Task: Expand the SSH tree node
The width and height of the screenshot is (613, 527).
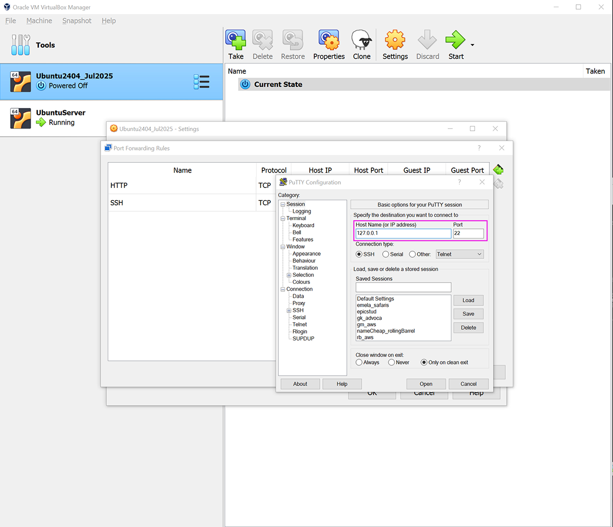Action: point(289,310)
